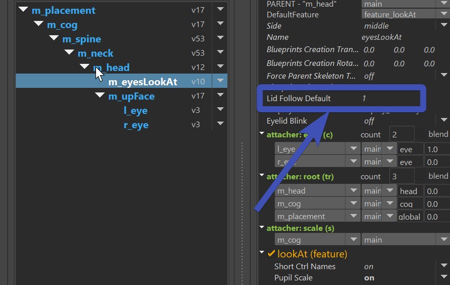Open version dropdown for m_eyesLookAt
The width and height of the screenshot is (450, 285).
click(220, 81)
